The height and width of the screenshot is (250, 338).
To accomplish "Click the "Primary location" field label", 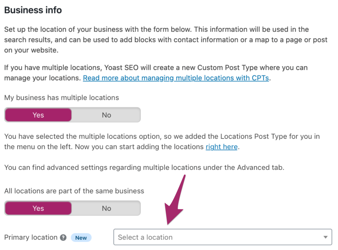I will [x=31, y=238].
